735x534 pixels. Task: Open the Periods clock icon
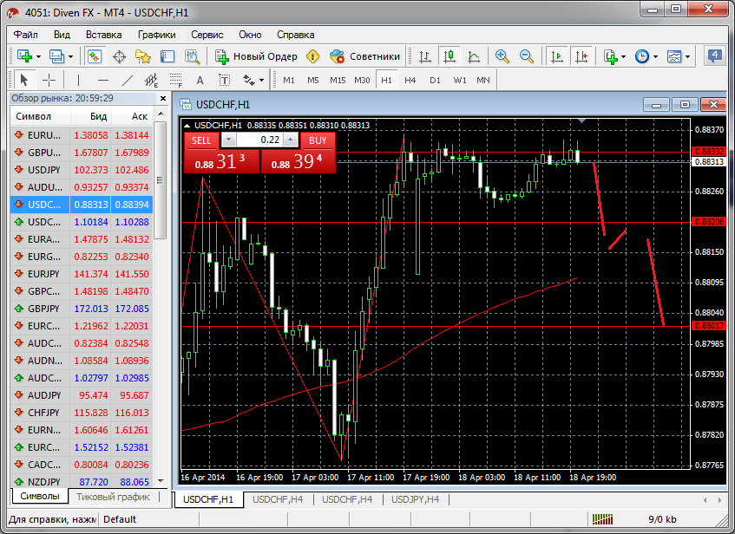pyautogui.click(x=642, y=56)
